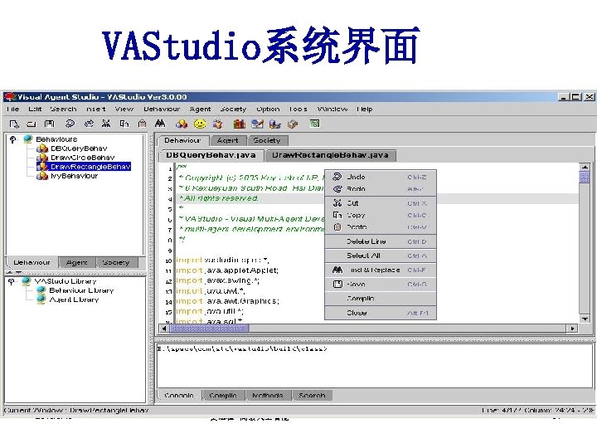Choose Compile from the context menu
This screenshot has width=597, height=448.
(x=381, y=299)
